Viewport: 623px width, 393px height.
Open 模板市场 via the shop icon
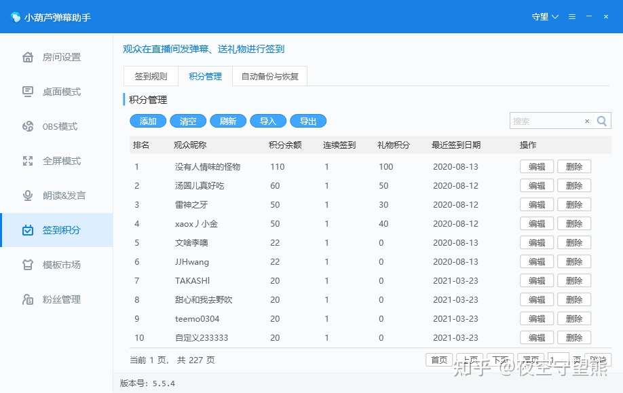coord(27,265)
